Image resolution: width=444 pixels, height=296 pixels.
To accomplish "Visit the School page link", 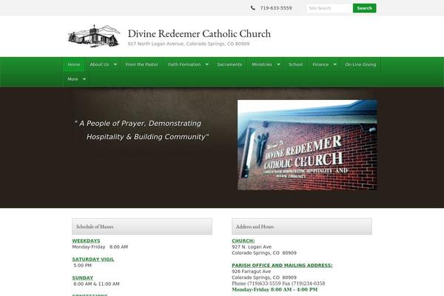I will [x=295, y=64].
